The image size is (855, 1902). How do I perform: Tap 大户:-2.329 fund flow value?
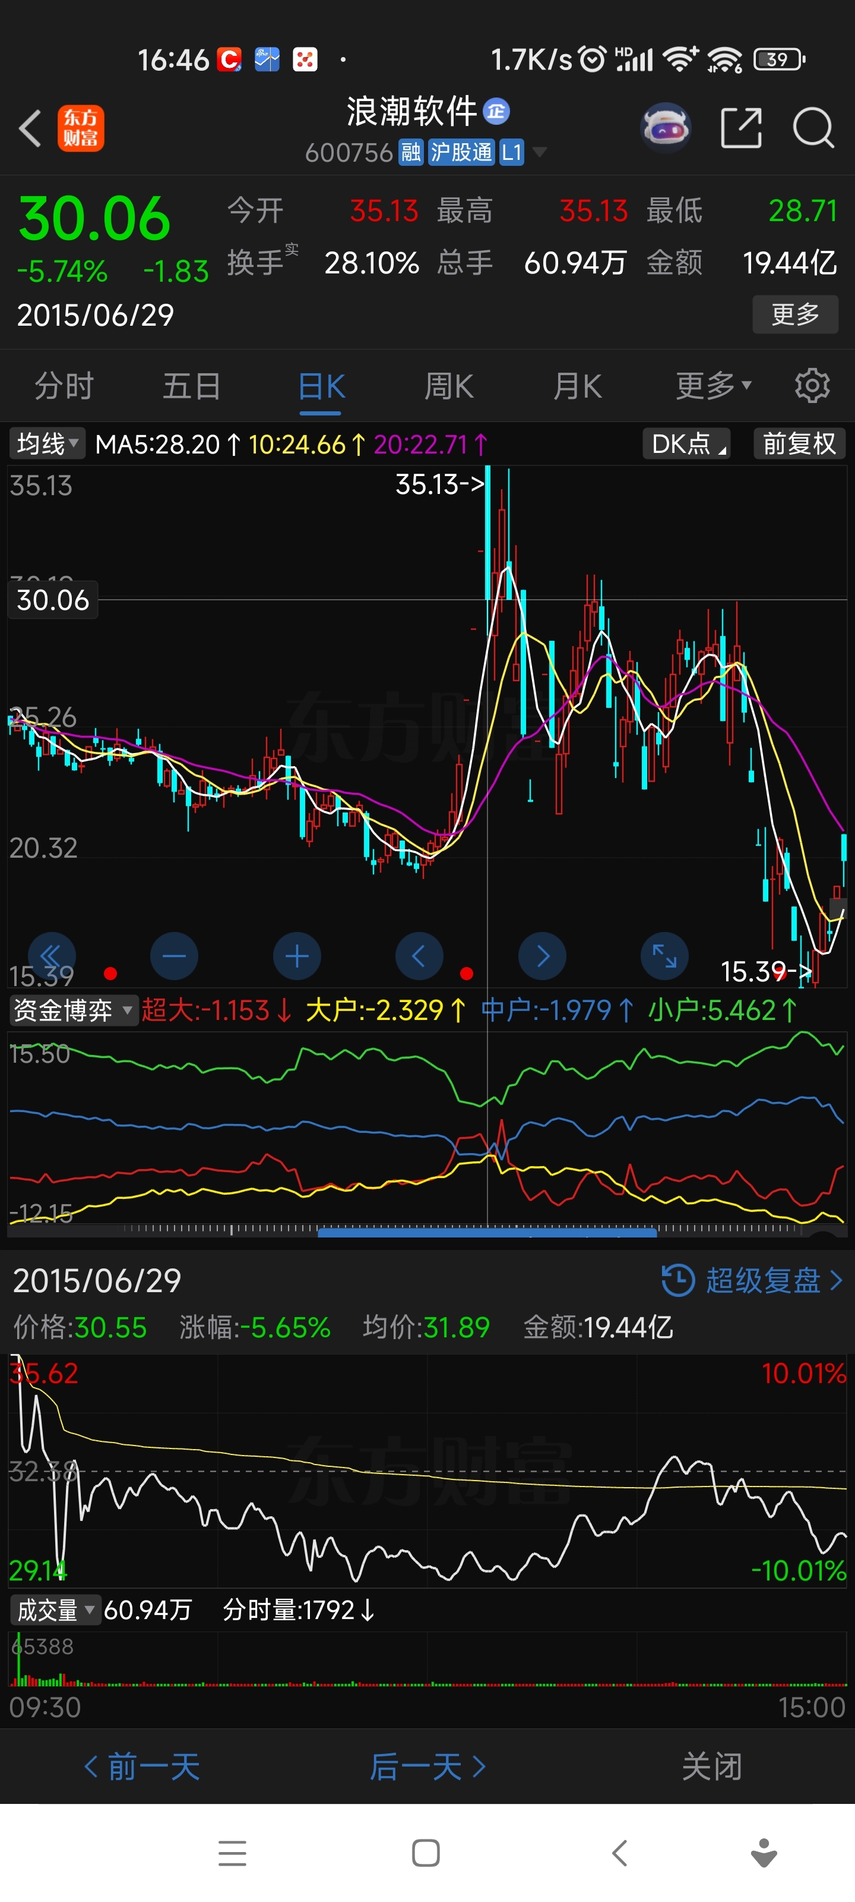click(x=386, y=1009)
